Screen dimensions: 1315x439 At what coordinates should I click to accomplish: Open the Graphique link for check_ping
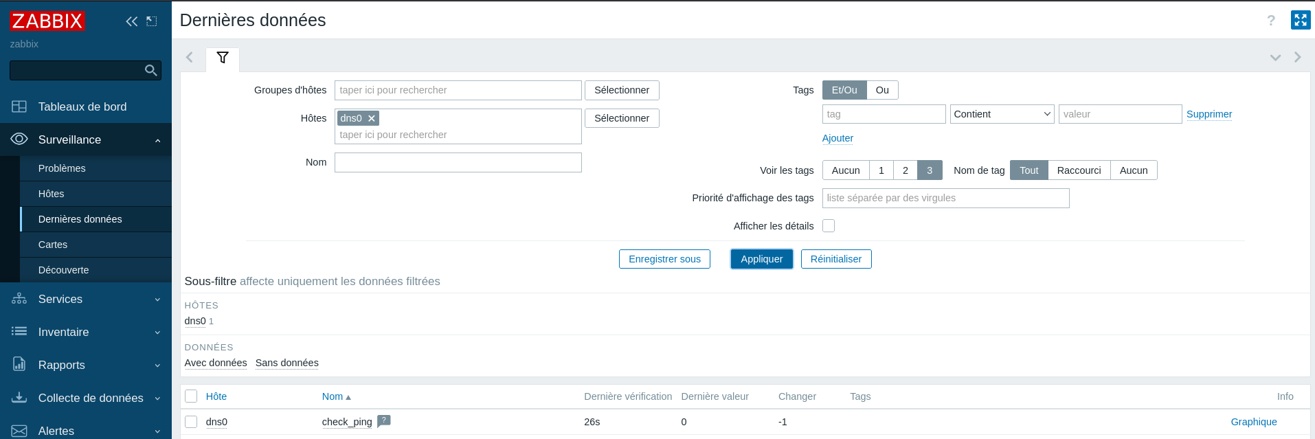[1253, 422]
